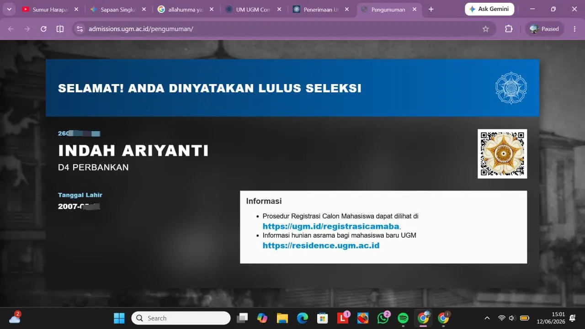This screenshot has height=329, width=585.
Task: Click the Ask Gemini button
Action: click(x=489, y=9)
